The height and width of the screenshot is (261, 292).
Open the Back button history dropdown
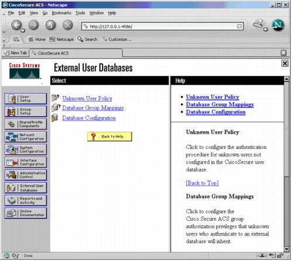coord(23,30)
